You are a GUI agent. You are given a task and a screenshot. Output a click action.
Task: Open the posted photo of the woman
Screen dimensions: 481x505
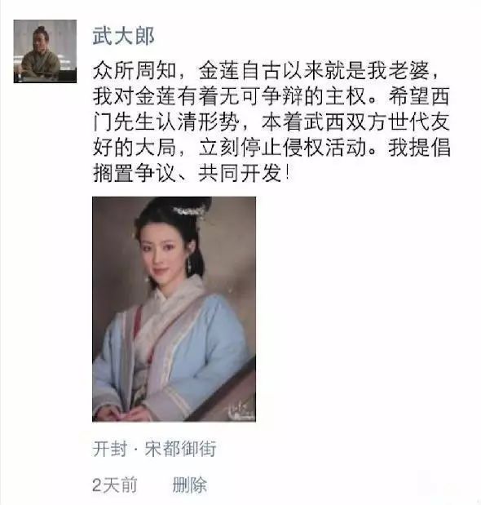tap(174, 309)
